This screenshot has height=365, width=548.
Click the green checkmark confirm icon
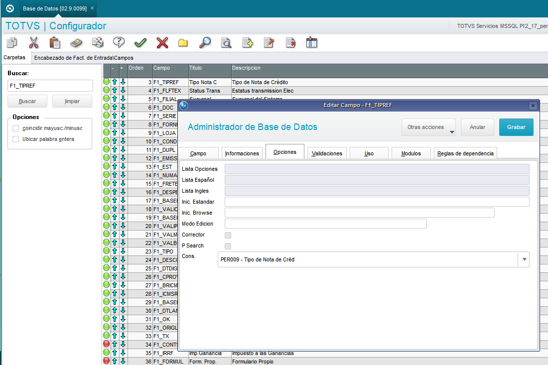point(140,43)
